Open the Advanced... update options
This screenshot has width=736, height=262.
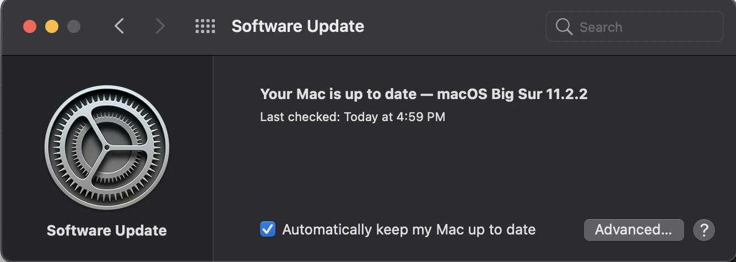coord(634,230)
